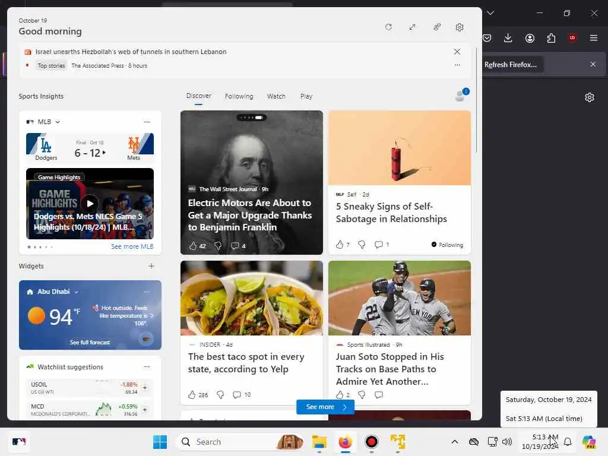This screenshot has width=608, height=456.
Task: Click the taskbar Search box
Action: [240, 442]
